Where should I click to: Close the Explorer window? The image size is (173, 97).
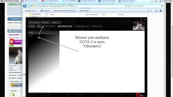point(161,1)
